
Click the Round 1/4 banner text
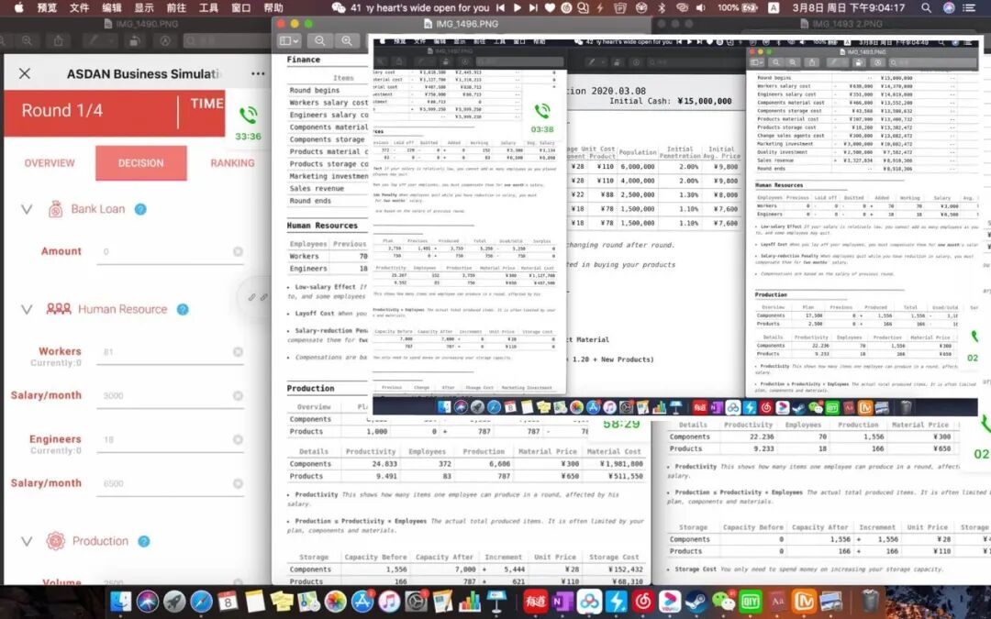click(62, 111)
